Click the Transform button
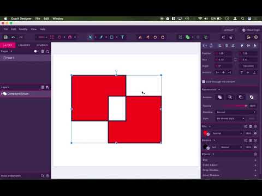The width and height of the screenshot is (262, 196). pyautogui.click(x=248, y=66)
